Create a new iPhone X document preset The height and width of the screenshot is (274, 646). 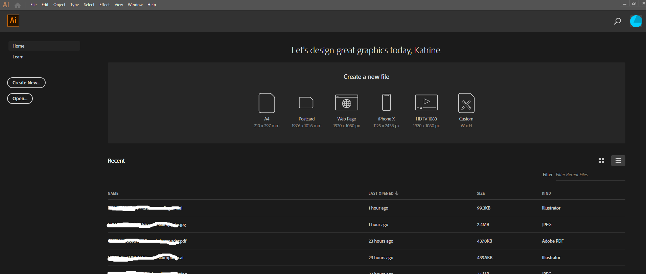(x=386, y=110)
